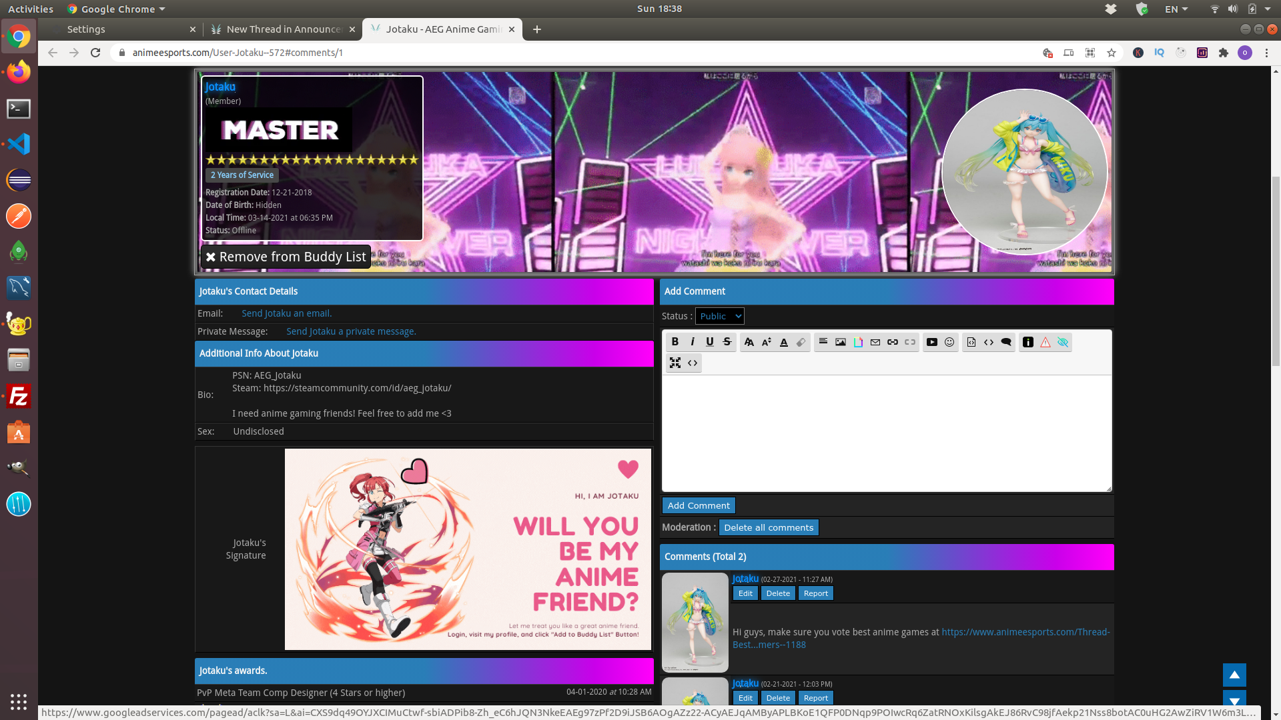
Task: Toggle italic formatting in editor
Action: point(693,342)
